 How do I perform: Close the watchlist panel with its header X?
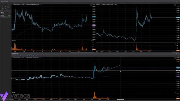[10, 3]
